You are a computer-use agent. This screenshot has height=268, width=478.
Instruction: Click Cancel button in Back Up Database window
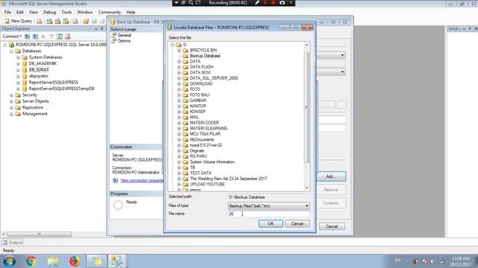[332, 226]
